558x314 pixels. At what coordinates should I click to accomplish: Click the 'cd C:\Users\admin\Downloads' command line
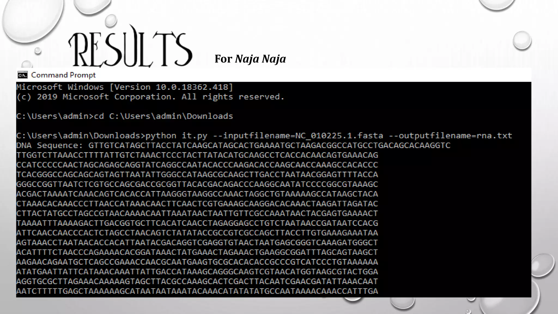pyautogui.click(x=125, y=116)
